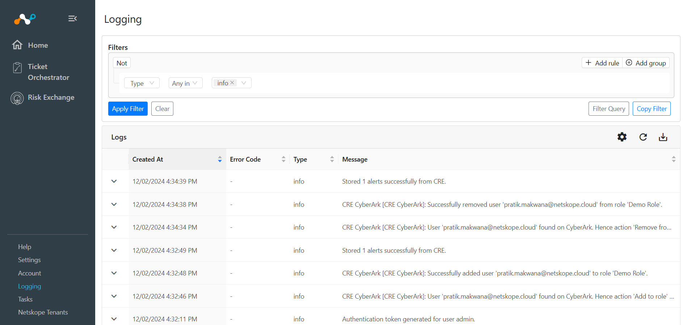Open Netskope Tenants page

43,312
